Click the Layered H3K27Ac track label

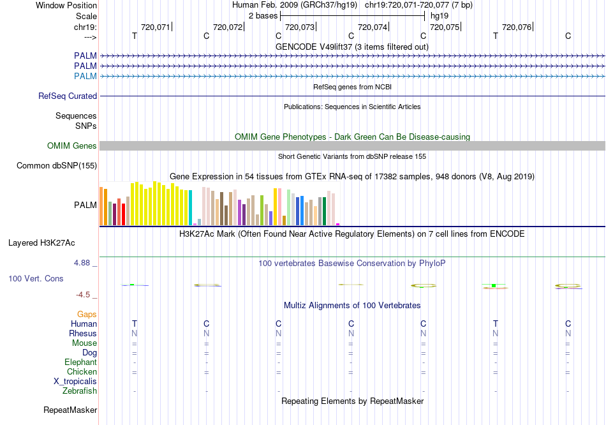pyautogui.click(x=41, y=243)
